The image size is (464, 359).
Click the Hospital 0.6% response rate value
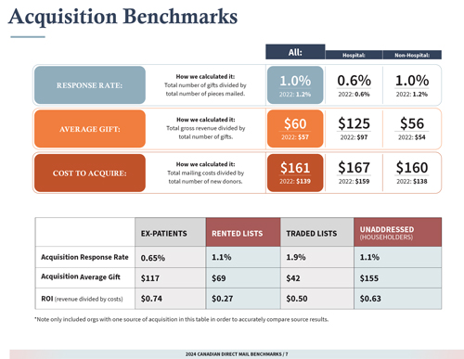pyautogui.click(x=354, y=81)
